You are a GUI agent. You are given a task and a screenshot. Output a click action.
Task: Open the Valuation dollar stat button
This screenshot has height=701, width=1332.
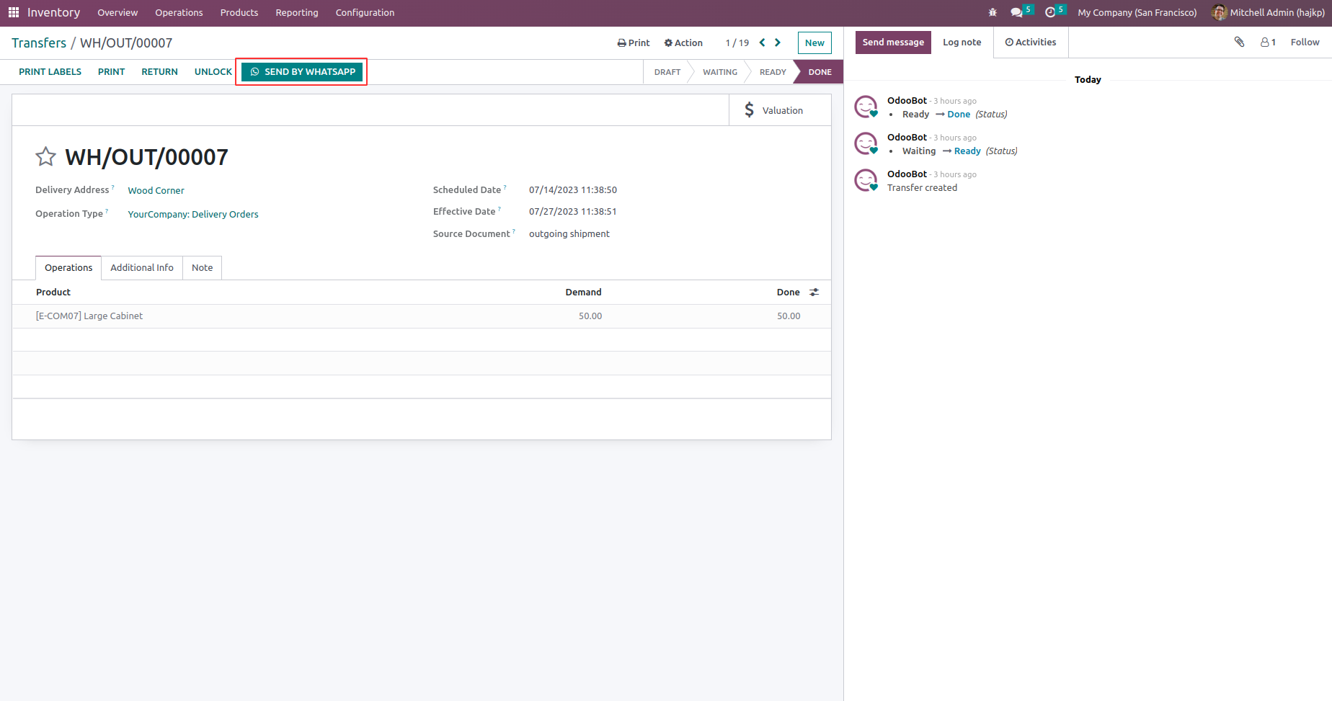[780, 110]
